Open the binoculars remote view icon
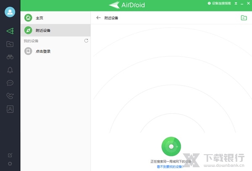 point(10,57)
